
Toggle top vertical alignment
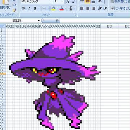[x=82, y=1]
